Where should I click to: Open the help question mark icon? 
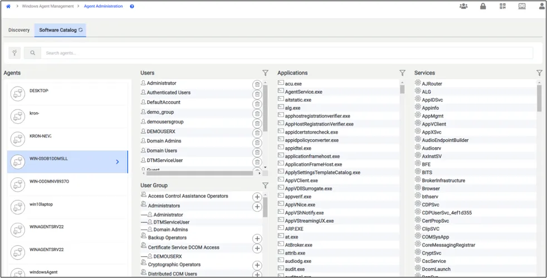(x=132, y=6)
